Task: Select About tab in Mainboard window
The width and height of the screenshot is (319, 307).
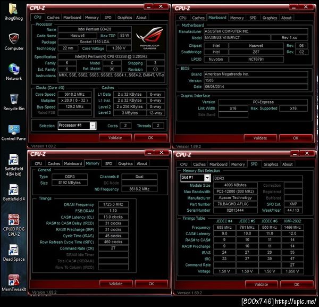Action: pos(286,18)
